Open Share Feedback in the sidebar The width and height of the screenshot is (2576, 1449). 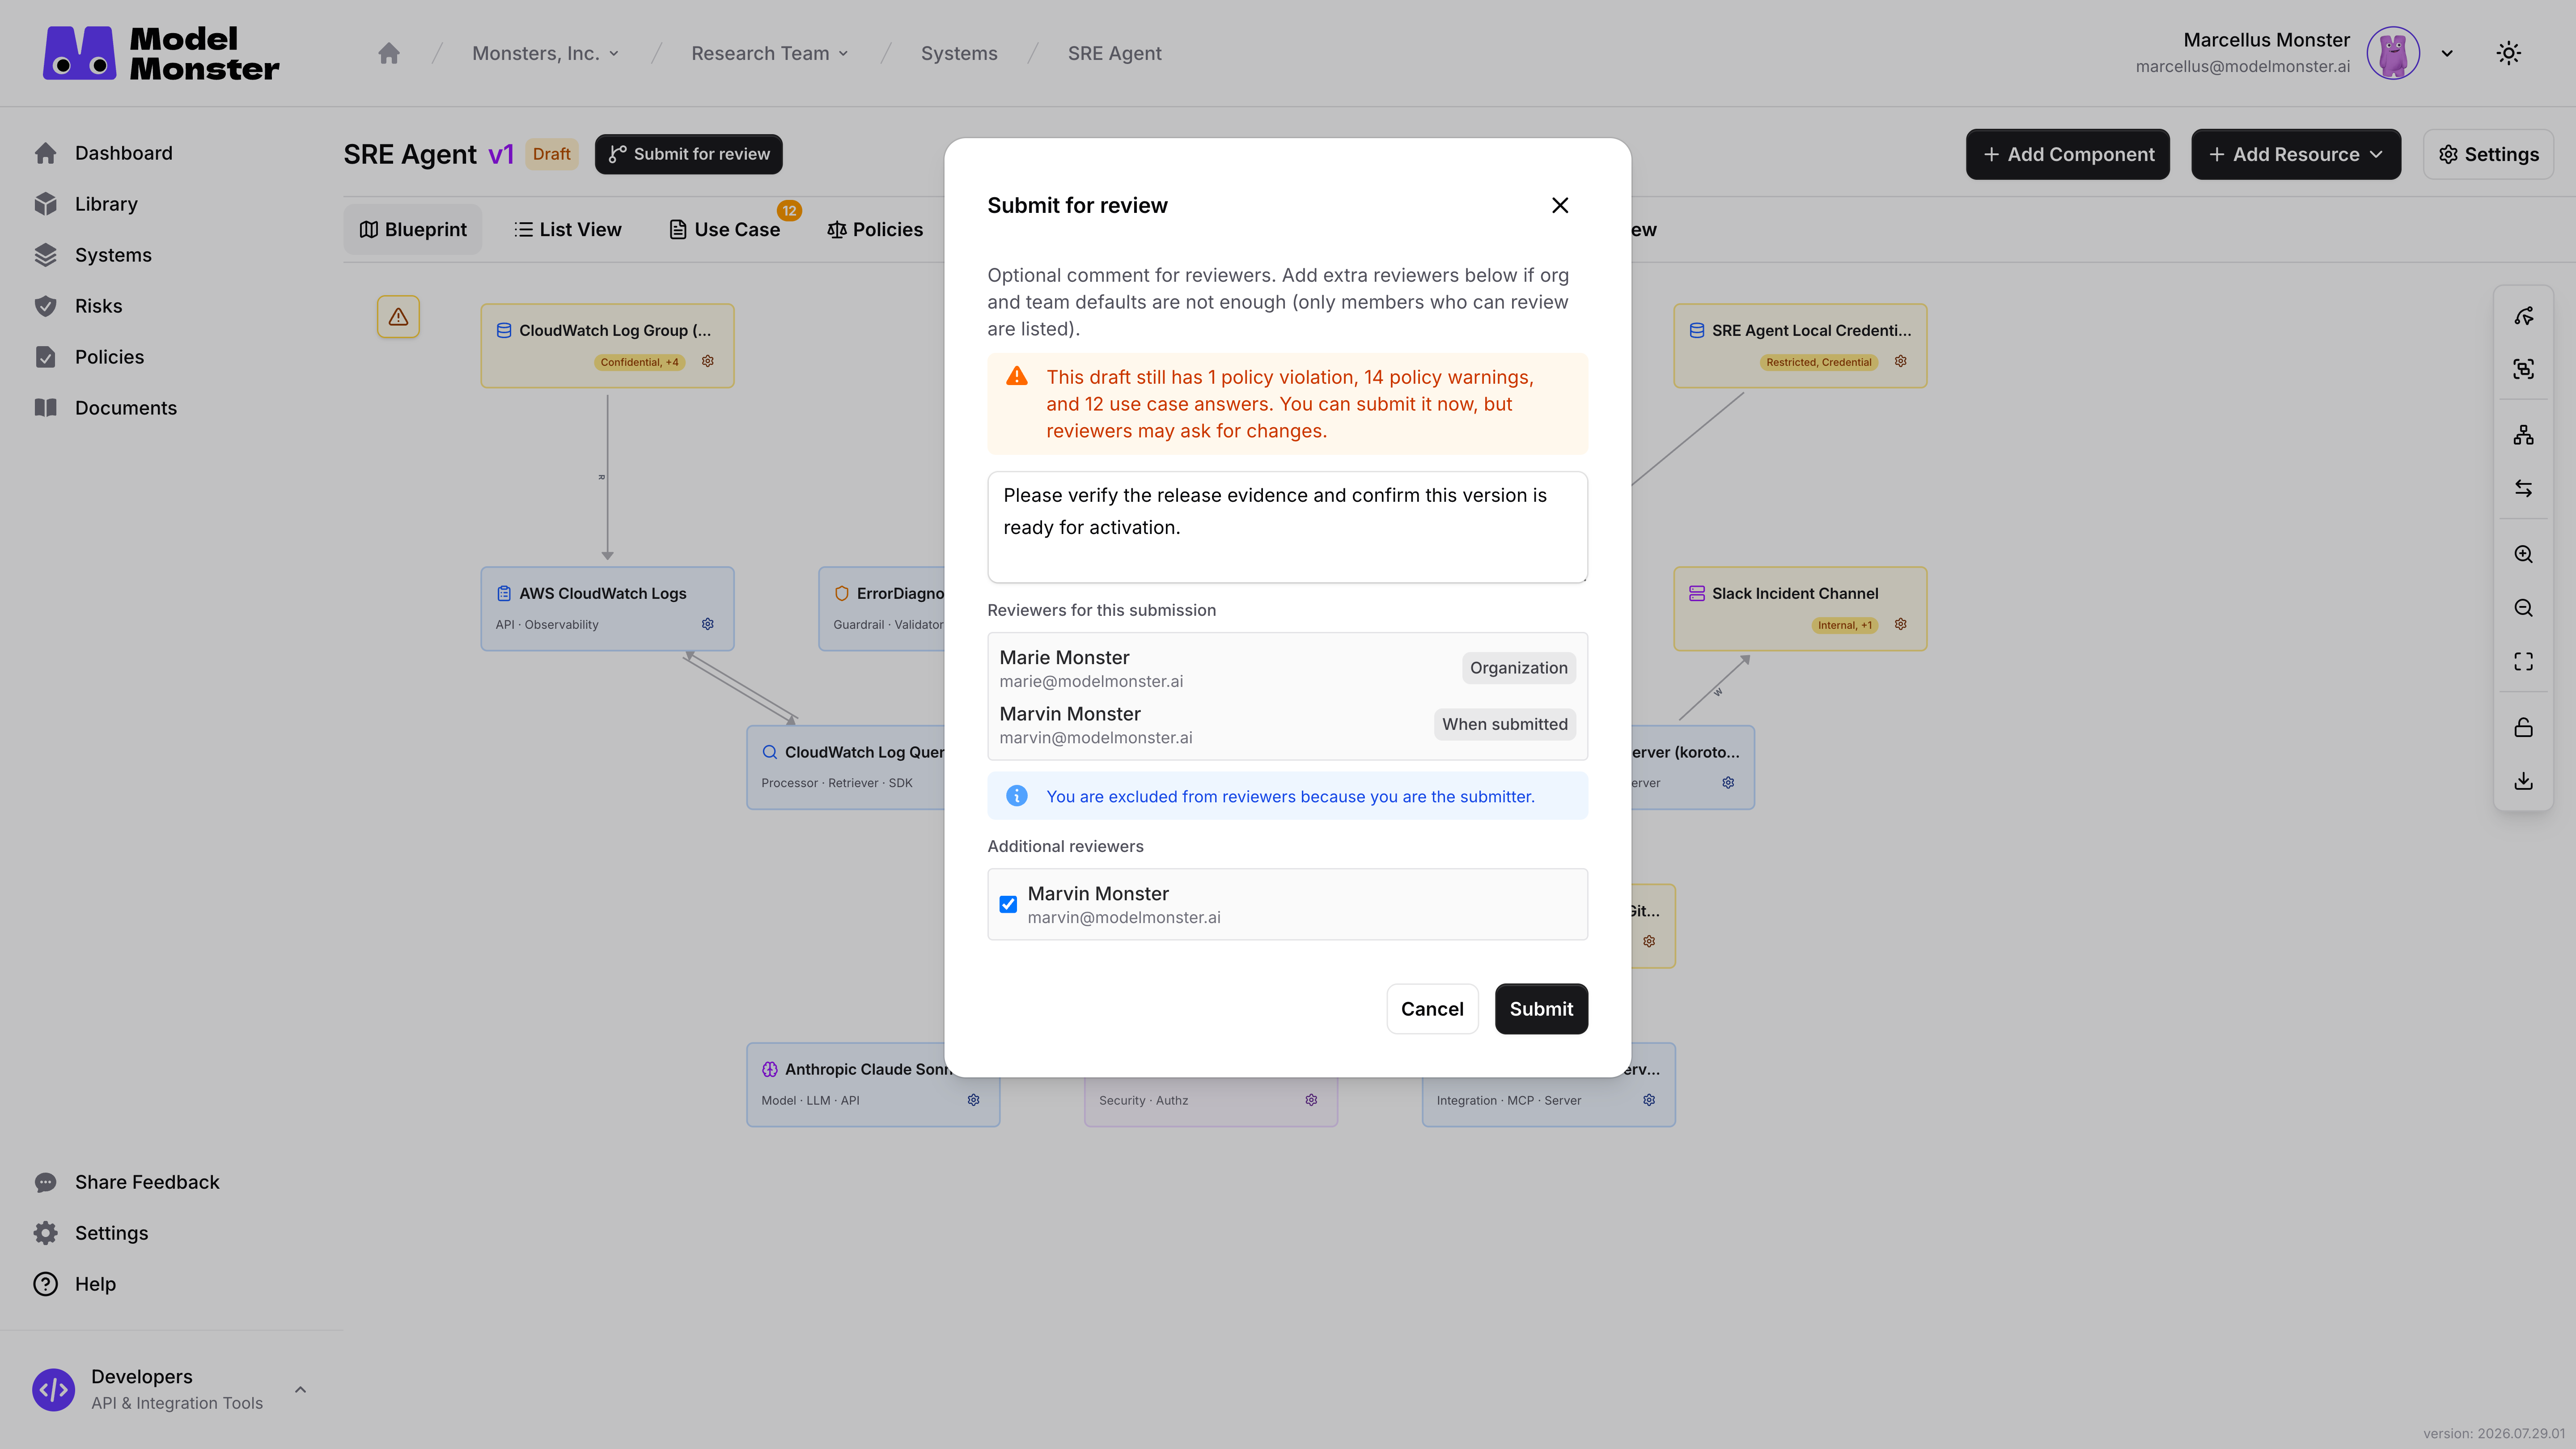tap(147, 1182)
